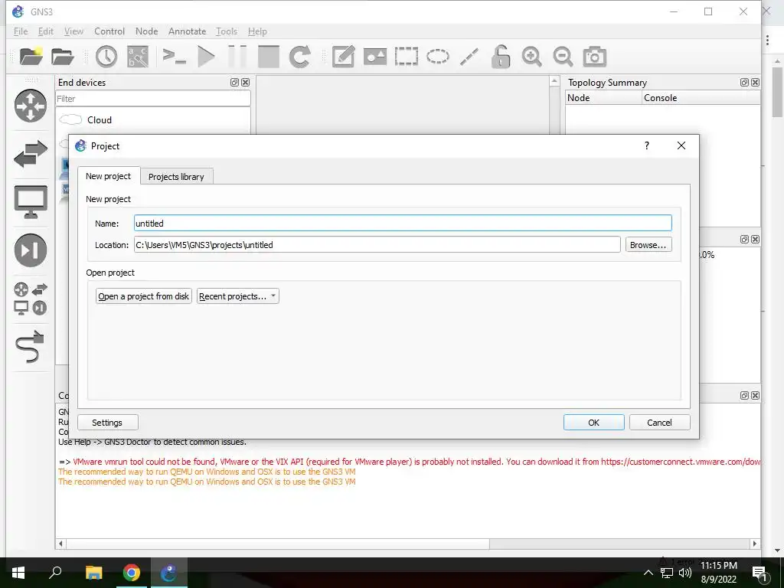This screenshot has width=784, height=588.
Task: Select the Add note icon
Action: [x=344, y=56]
